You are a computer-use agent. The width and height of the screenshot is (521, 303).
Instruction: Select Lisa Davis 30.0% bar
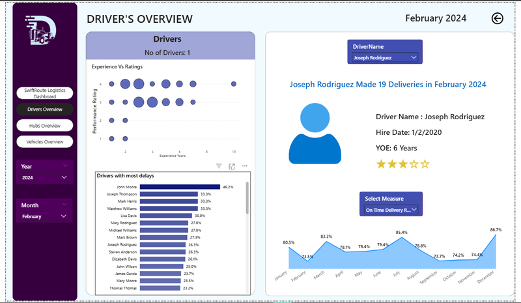[166, 216]
